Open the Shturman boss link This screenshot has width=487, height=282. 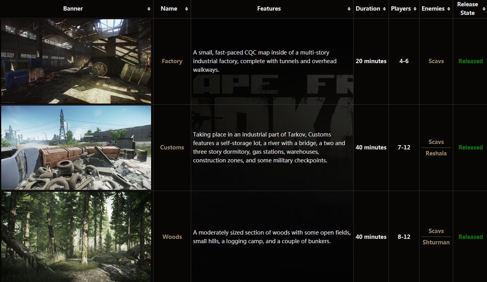coord(436,242)
